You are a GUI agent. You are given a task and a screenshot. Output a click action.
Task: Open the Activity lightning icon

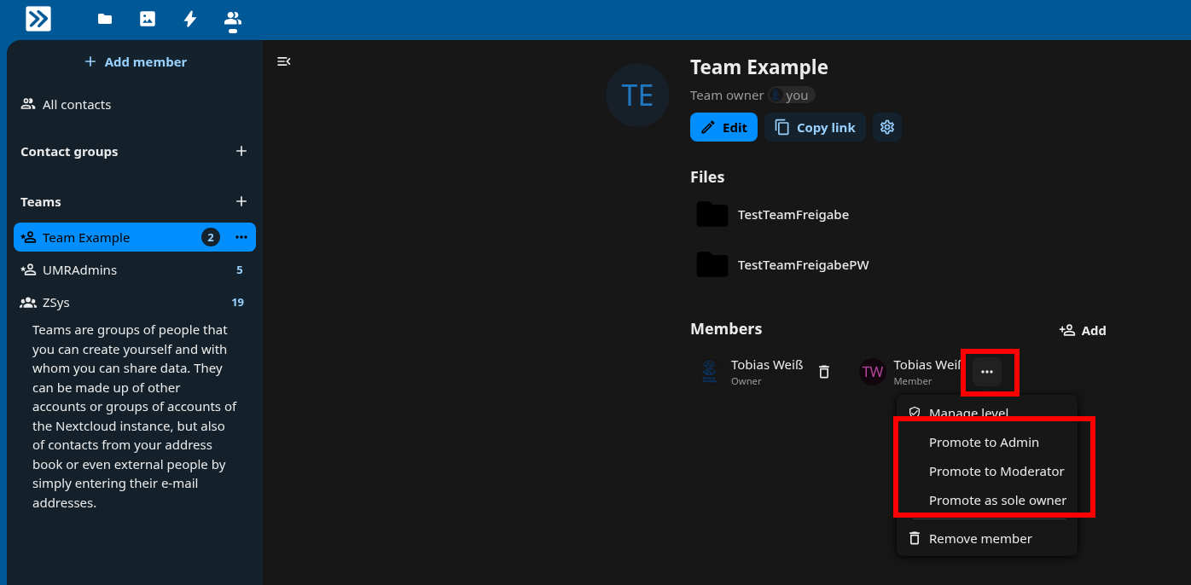pos(190,19)
